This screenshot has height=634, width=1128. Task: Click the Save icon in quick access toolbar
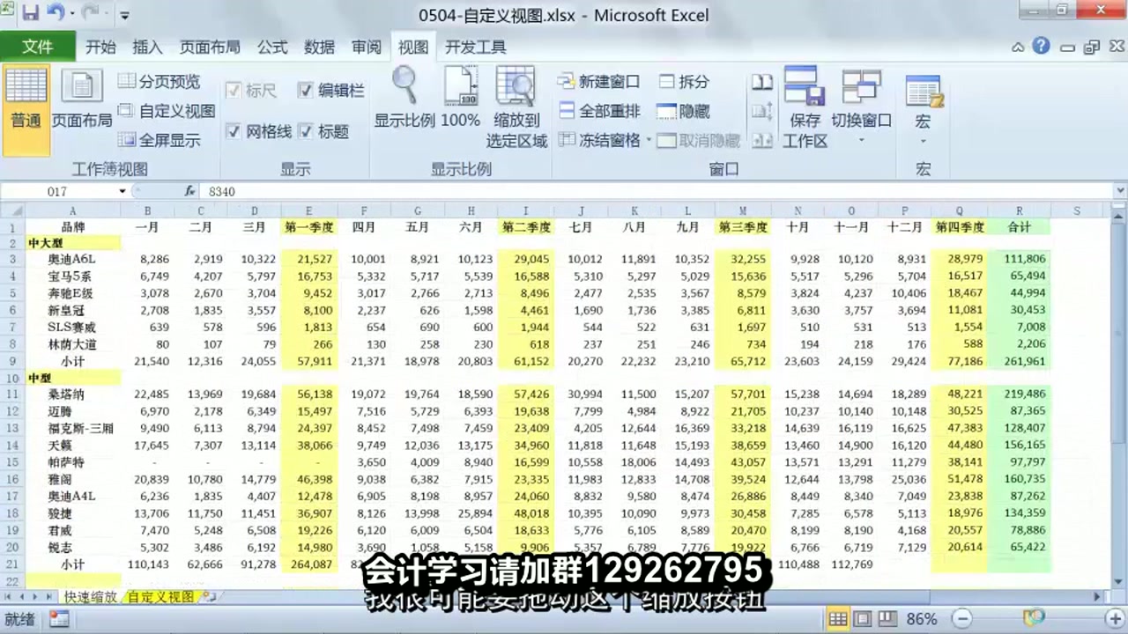click(31, 14)
